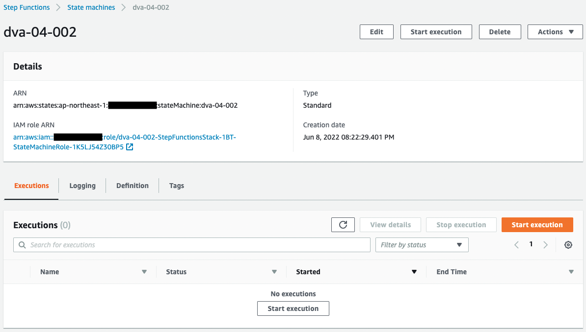Select the Tags tab
The width and height of the screenshot is (586, 332).
(x=177, y=186)
